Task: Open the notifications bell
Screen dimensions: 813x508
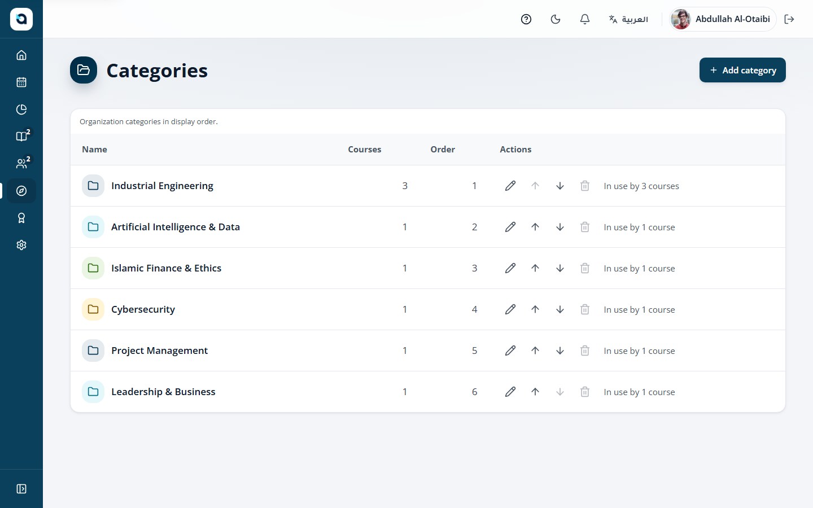Action: 585,19
